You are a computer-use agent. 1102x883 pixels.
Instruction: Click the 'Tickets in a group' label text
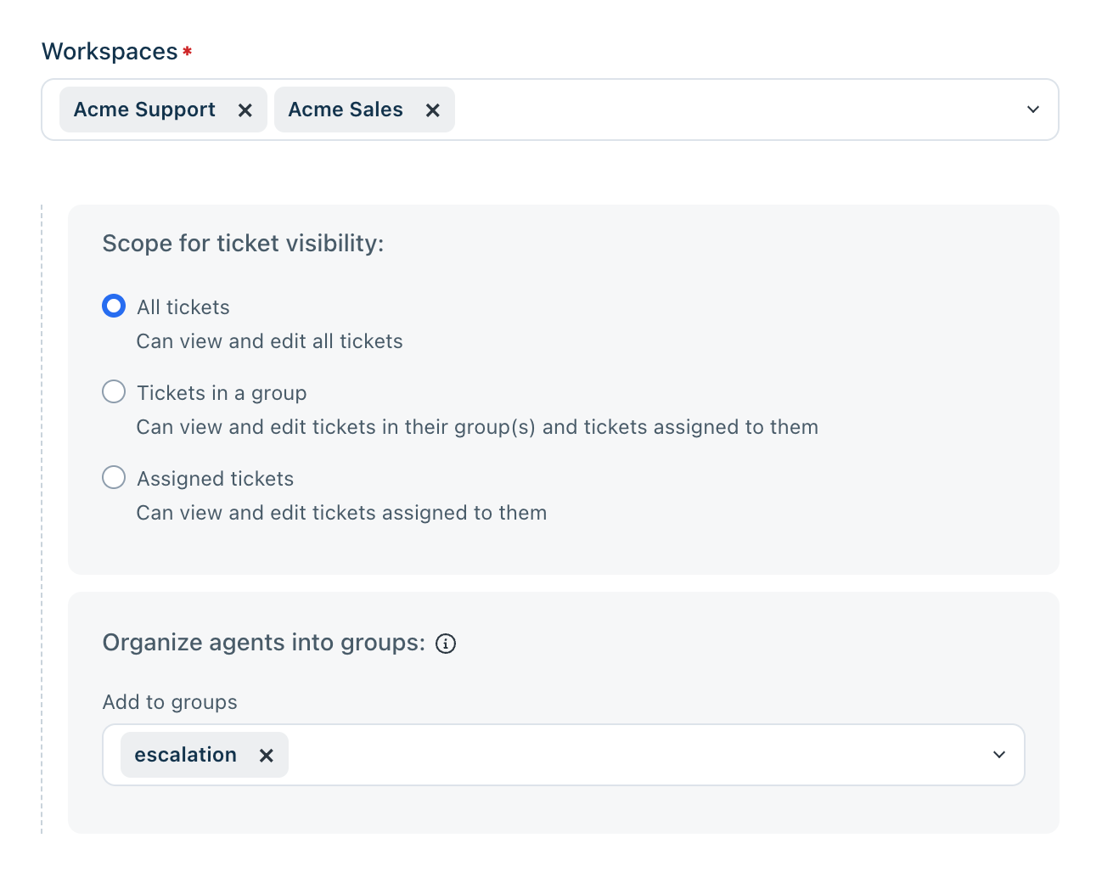[222, 393]
